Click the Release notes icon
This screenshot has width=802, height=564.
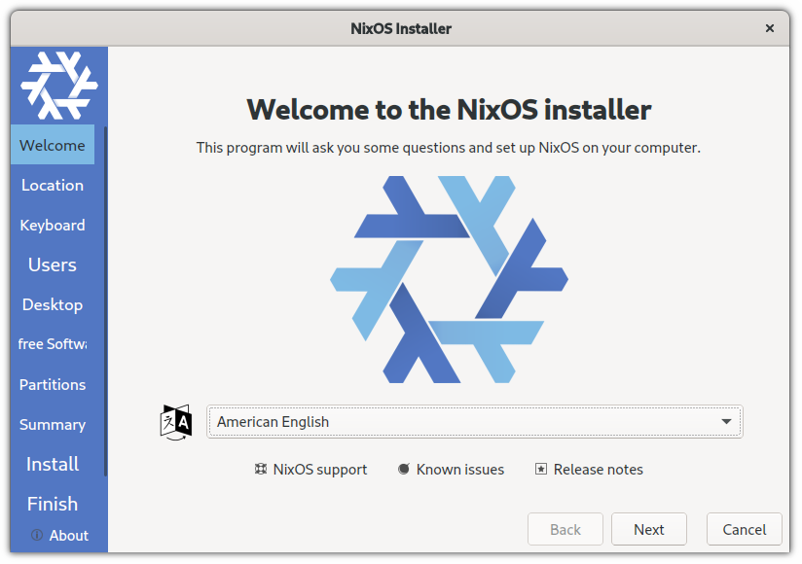pos(540,469)
